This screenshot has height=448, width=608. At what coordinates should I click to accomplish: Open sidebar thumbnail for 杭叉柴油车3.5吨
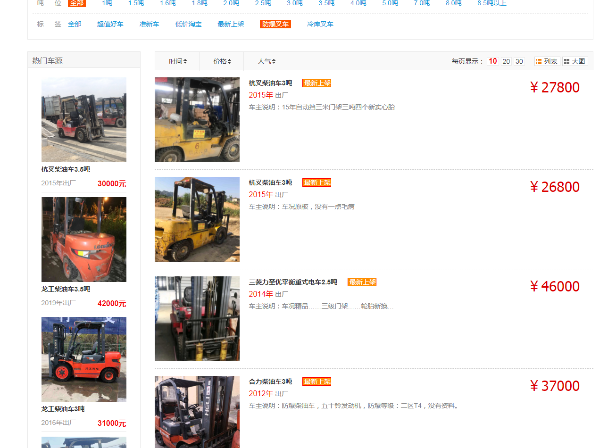point(84,120)
